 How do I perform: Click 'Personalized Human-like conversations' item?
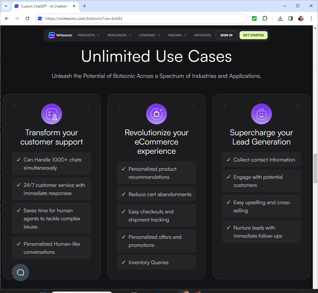coord(52,248)
